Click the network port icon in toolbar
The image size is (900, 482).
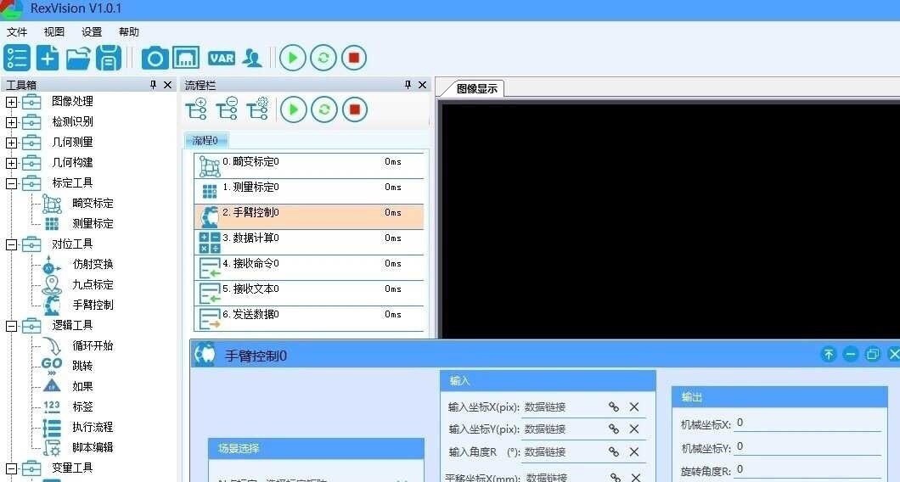(x=186, y=58)
